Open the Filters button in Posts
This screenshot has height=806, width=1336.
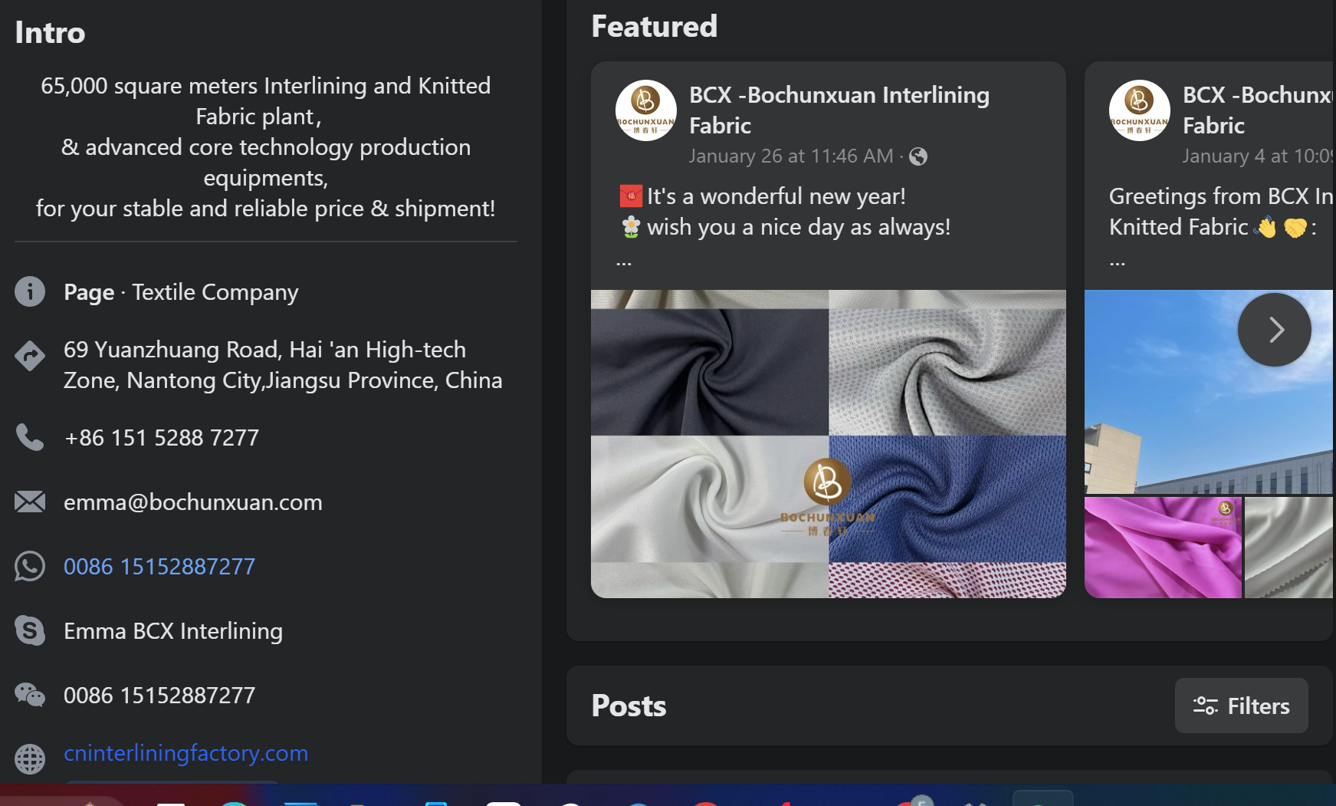[x=1242, y=706]
